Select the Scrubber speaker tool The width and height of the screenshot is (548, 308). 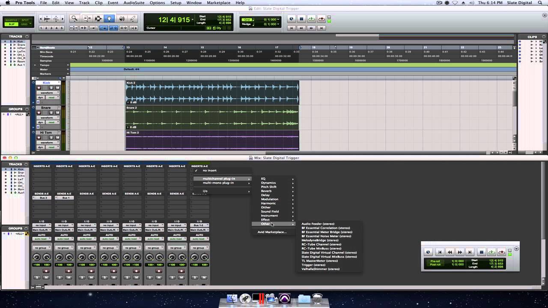pos(122,19)
